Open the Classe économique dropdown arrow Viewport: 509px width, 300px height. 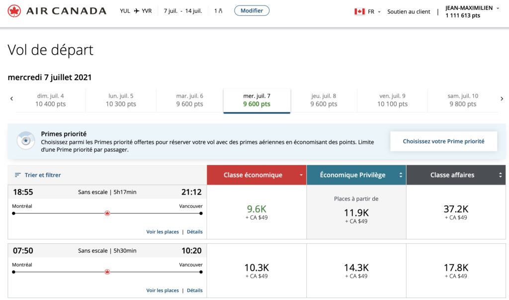tap(301, 175)
